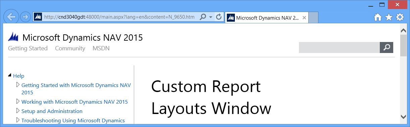Go back with the browser Back arrow
Viewport: 410px width, 127px height.
tap(11, 17)
